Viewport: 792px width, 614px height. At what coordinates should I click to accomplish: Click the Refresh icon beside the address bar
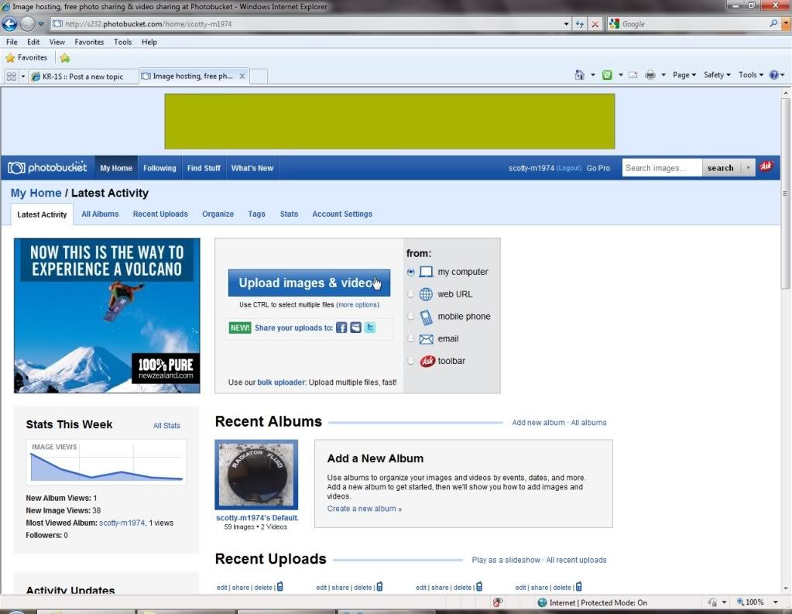580,24
